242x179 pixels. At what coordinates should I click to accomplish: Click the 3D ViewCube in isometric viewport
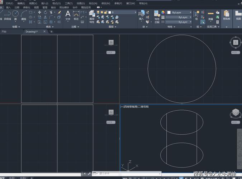235,113
